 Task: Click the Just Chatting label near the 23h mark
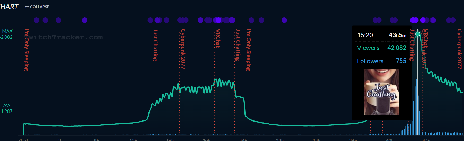tap(238, 45)
